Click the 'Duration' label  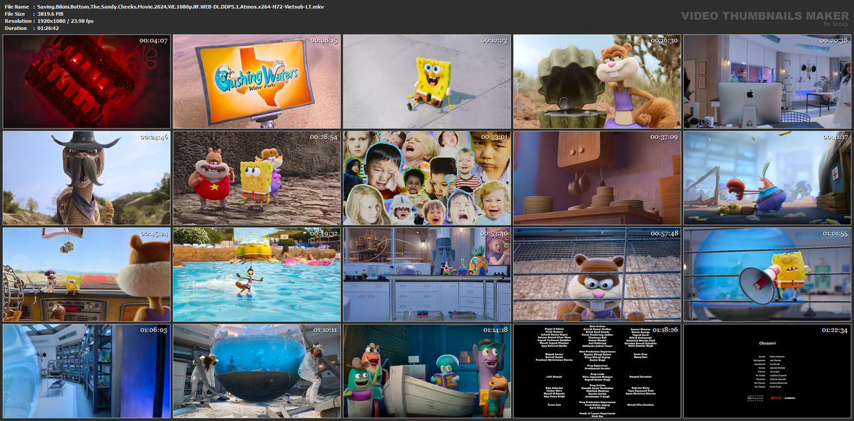coord(15,28)
